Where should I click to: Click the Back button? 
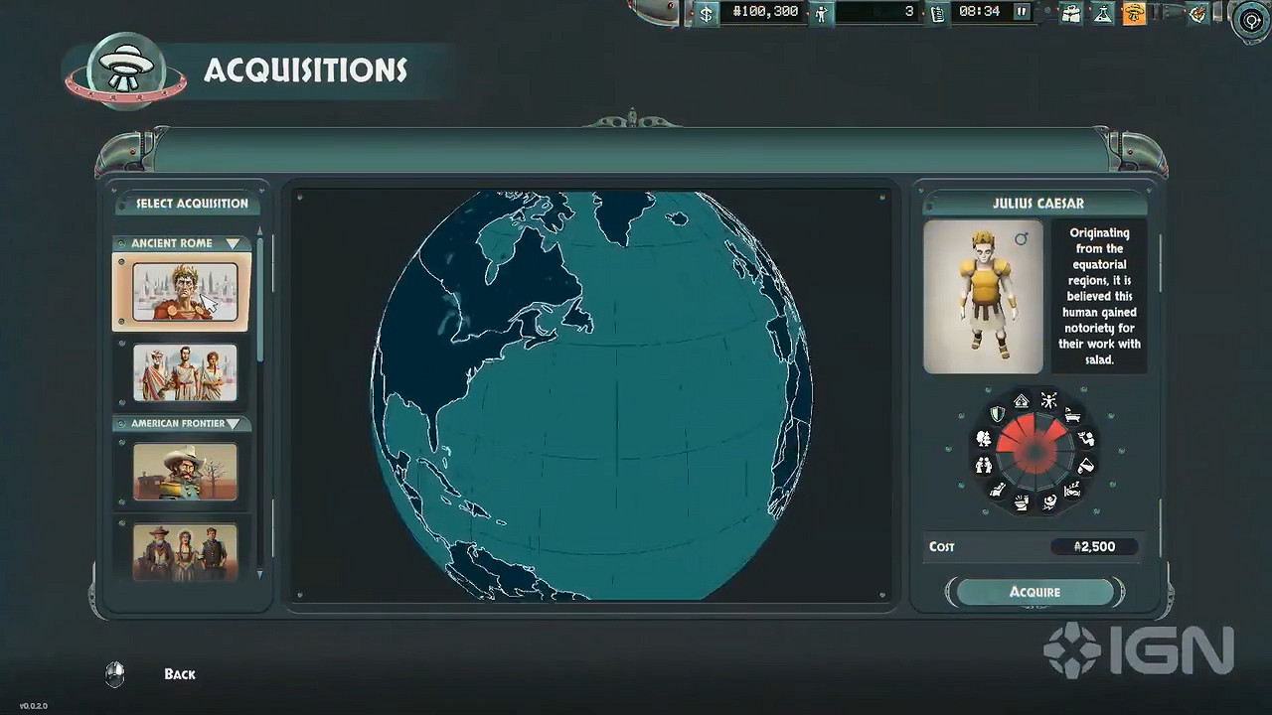[179, 674]
